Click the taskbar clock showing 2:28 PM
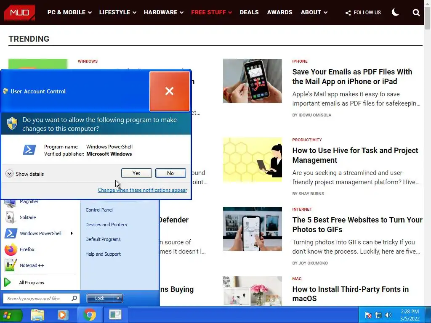 pos(410,315)
